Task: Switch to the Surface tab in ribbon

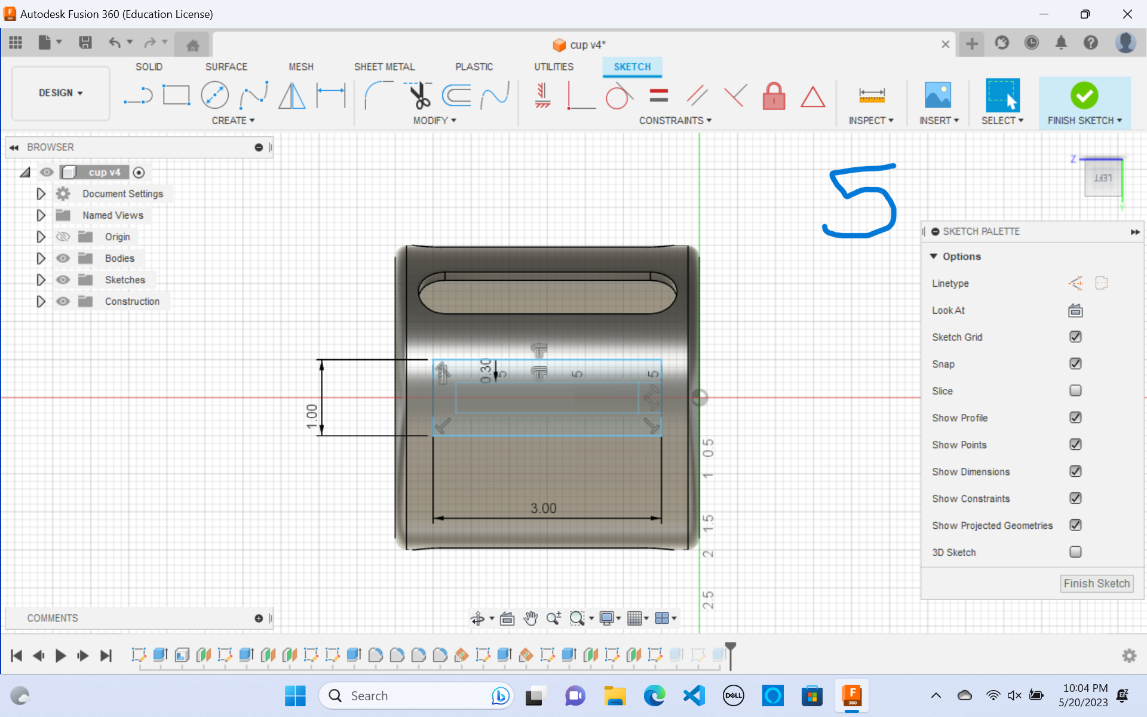Action: (x=225, y=67)
